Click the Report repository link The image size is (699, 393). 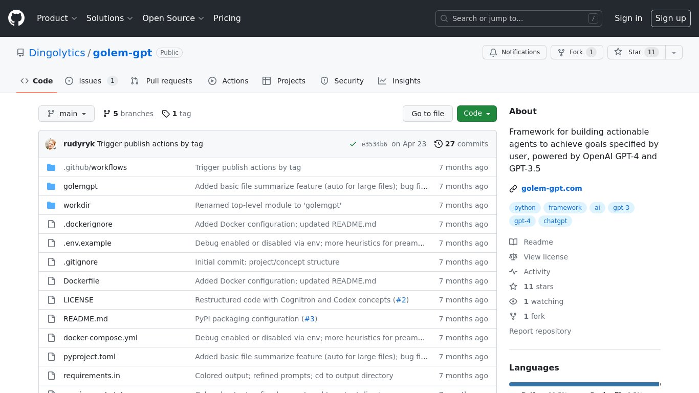[x=540, y=331]
